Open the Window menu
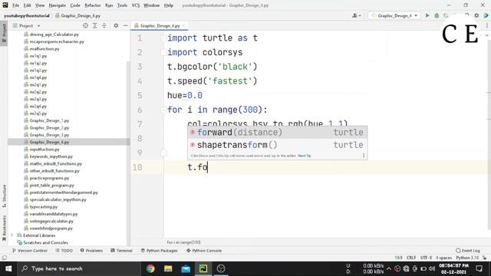This screenshot has width=491, height=276. 152,5
